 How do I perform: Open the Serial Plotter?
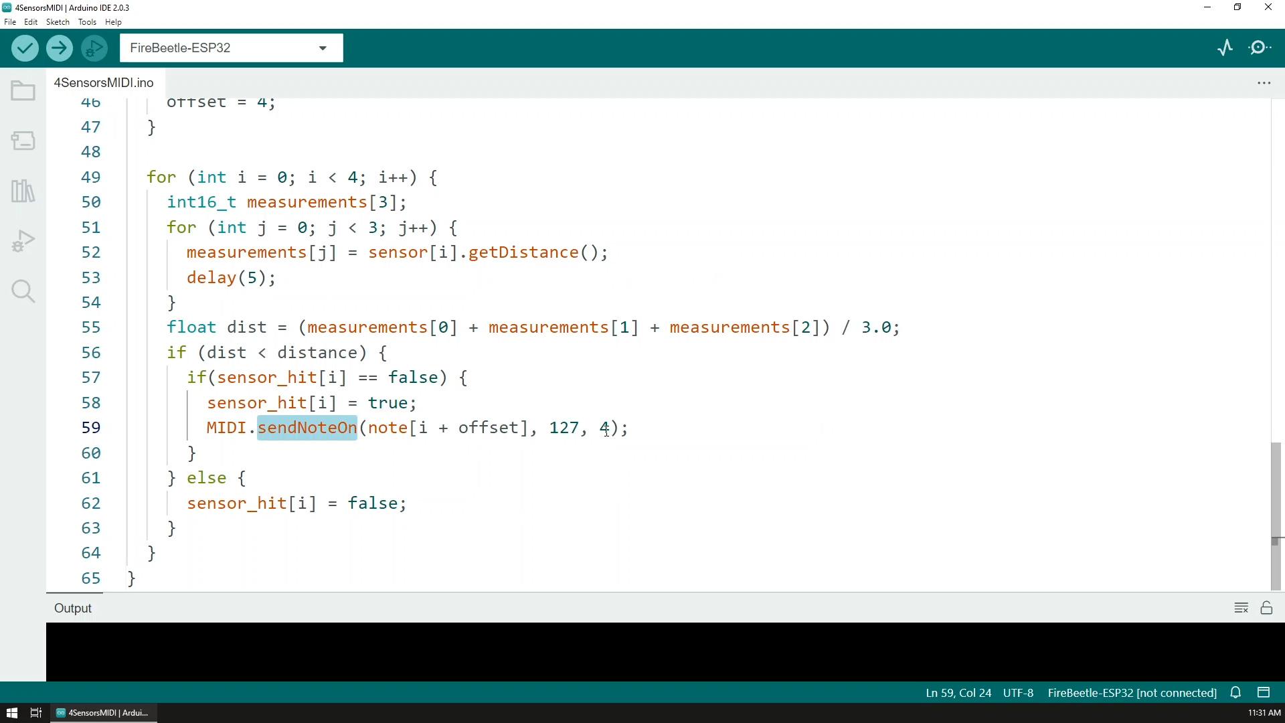pyautogui.click(x=1225, y=48)
